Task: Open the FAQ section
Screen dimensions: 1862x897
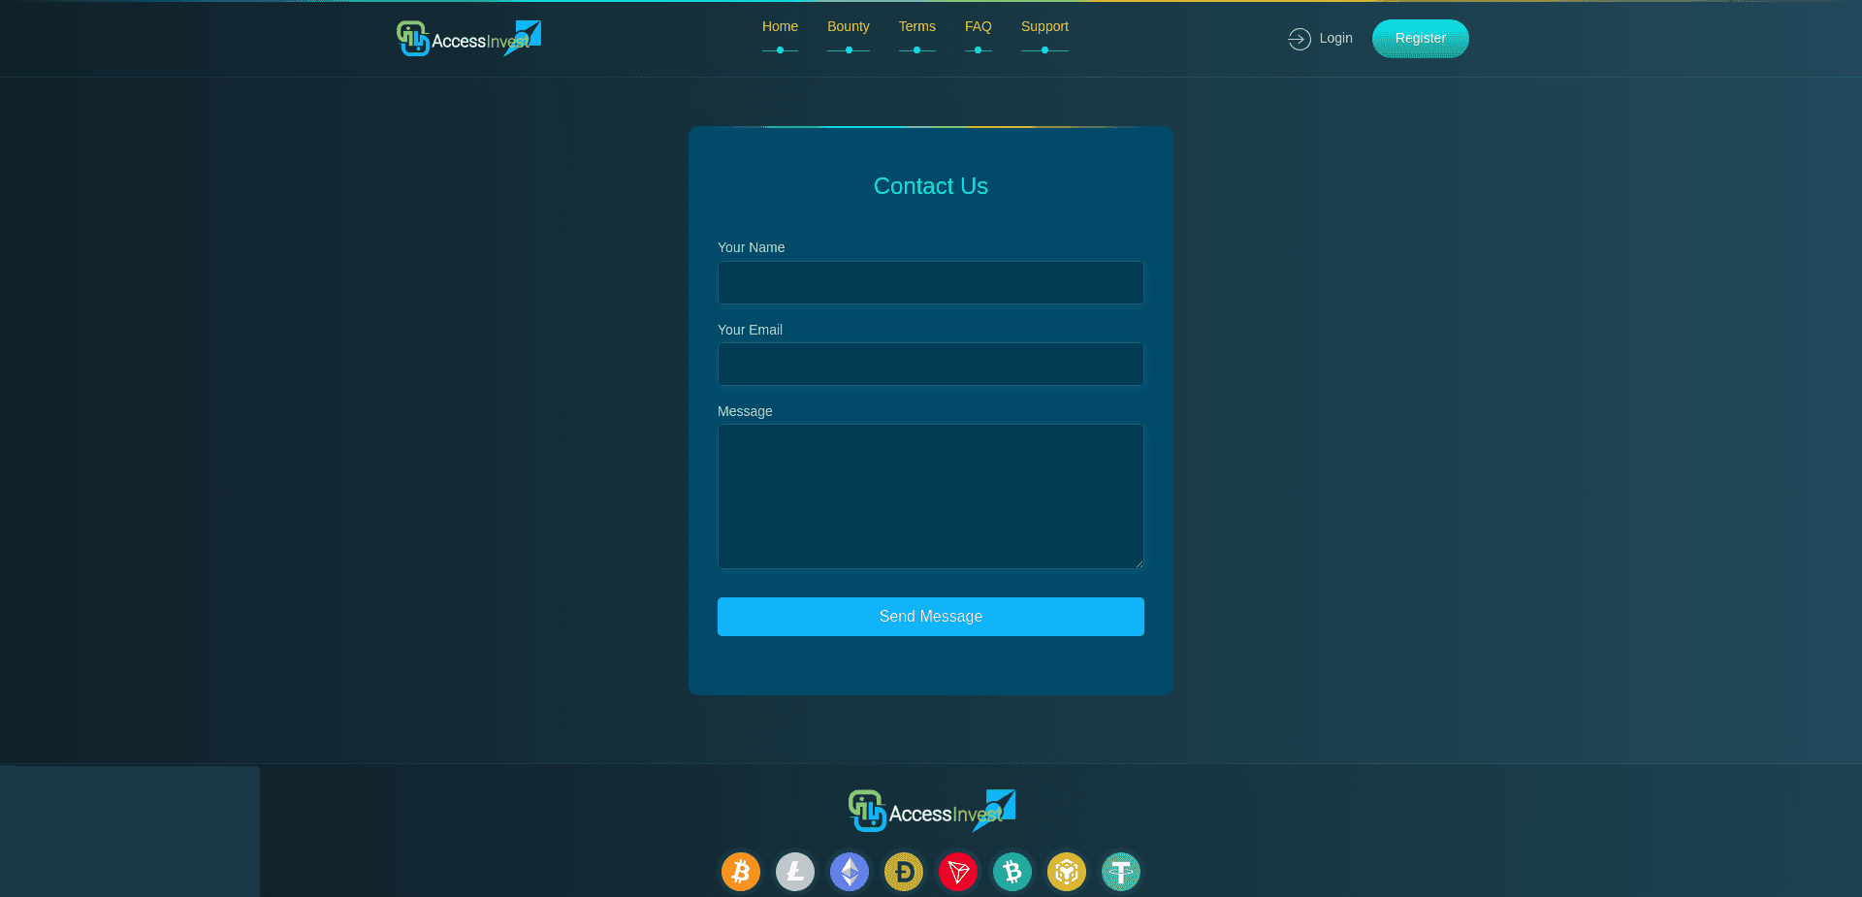Action: pos(978,26)
